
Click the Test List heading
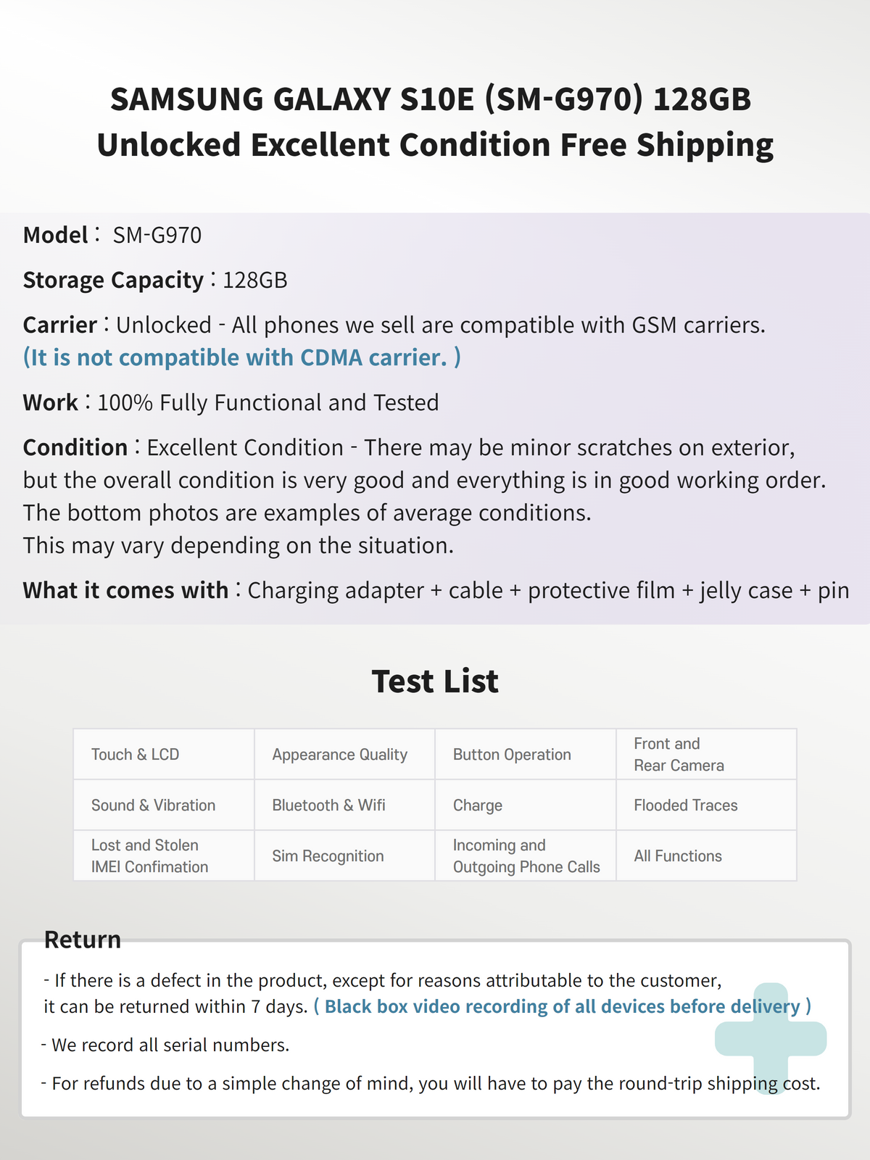pos(435,681)
